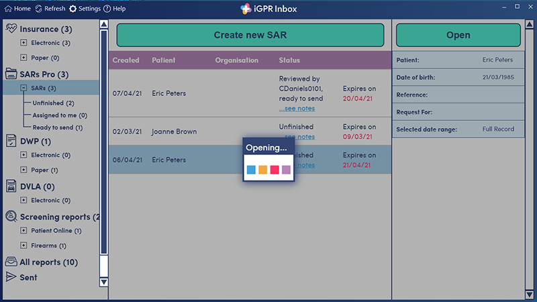Click sidebar scrollbar thumb
Image resolution: width=537 pixels, height=302 pixels.
click(104, 142)
